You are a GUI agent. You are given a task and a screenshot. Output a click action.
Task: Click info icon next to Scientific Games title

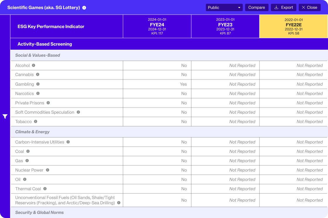coord(84,8)
